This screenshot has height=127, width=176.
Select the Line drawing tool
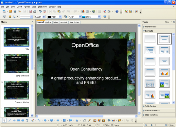(10, 120)
